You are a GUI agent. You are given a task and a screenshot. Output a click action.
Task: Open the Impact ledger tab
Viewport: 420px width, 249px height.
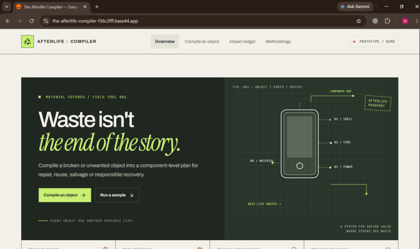point(242,42)
